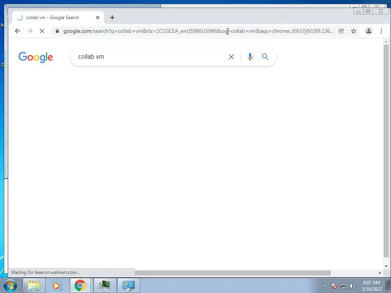Close the 'collab vm - Google Search' tab

pos(98,18)
